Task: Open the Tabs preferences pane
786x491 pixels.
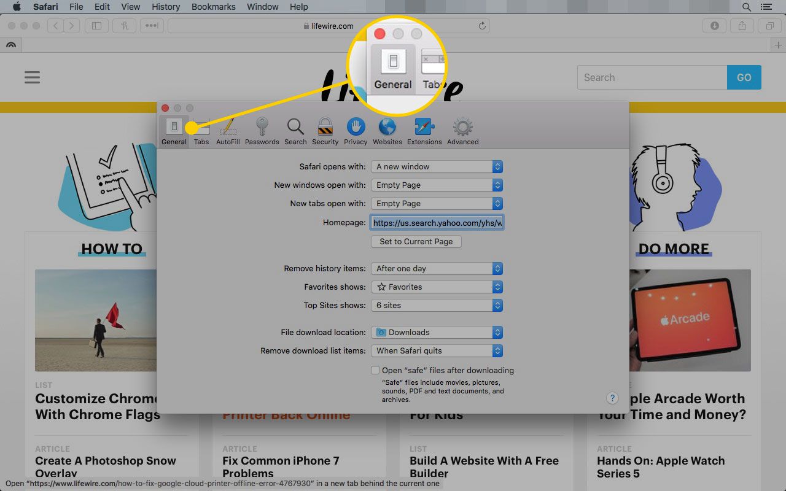Action: click(201, 131)
